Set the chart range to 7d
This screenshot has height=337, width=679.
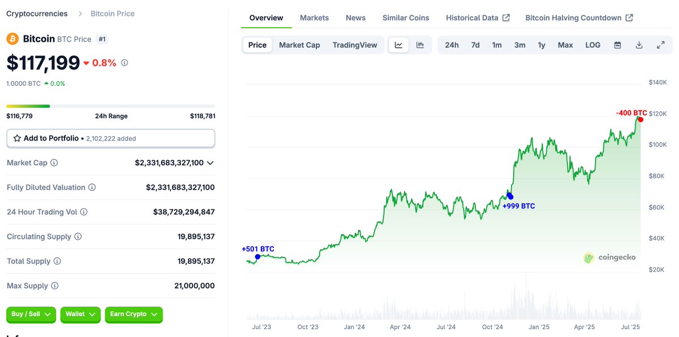pyautogui.click(x=475, y=45)
